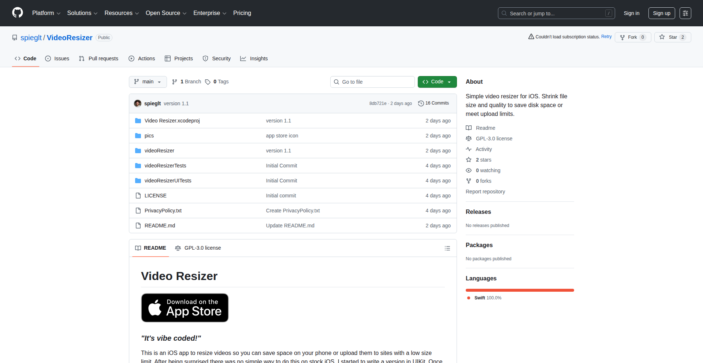This screenshot has width=703, height=363.
Task: Click the GitHub logo icon
Action: (x=17, y=13)
